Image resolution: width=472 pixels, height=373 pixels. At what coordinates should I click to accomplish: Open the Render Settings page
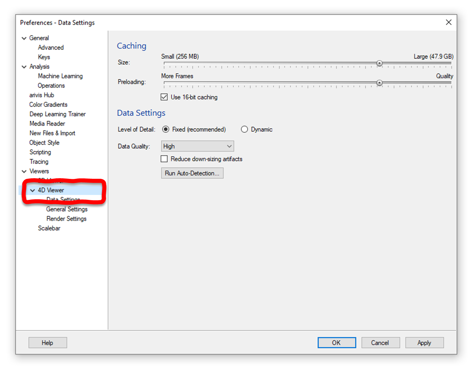[x=66, y=218]
